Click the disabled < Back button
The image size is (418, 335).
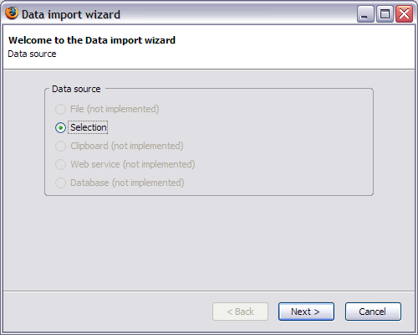tap(240, 312)
